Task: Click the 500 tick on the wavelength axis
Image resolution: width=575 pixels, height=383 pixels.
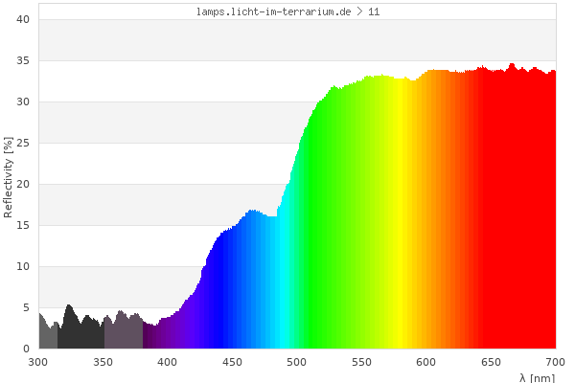Action: tap(297, 362)
